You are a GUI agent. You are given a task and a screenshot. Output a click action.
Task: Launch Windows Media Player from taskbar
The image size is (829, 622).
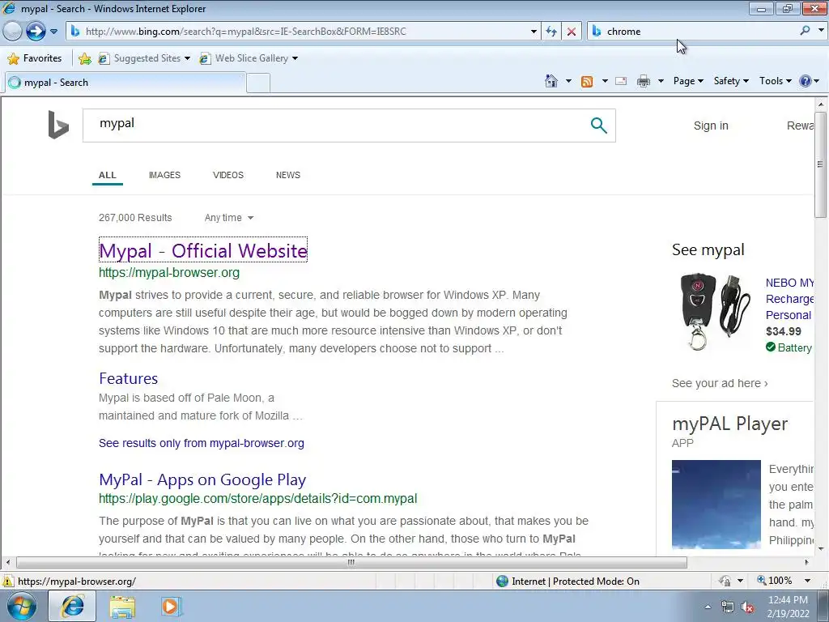171,607
